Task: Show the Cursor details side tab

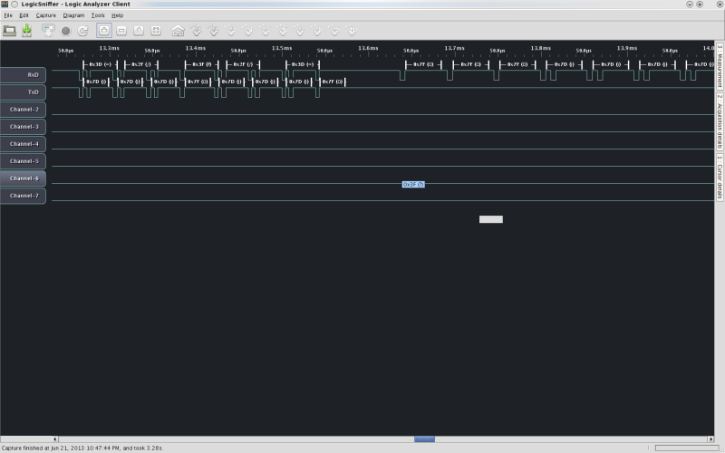Action: coord(720,177)
